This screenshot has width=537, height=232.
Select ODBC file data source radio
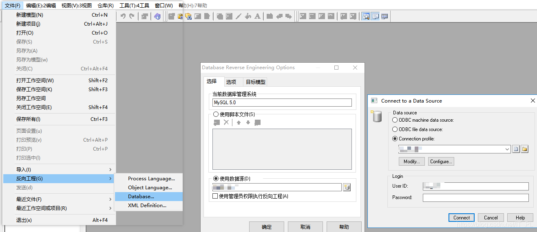(395, 129)
